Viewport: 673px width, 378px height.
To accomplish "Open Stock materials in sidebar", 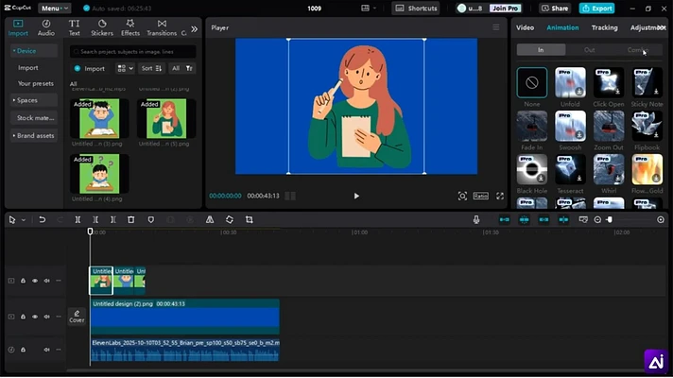I will [34, 117].
